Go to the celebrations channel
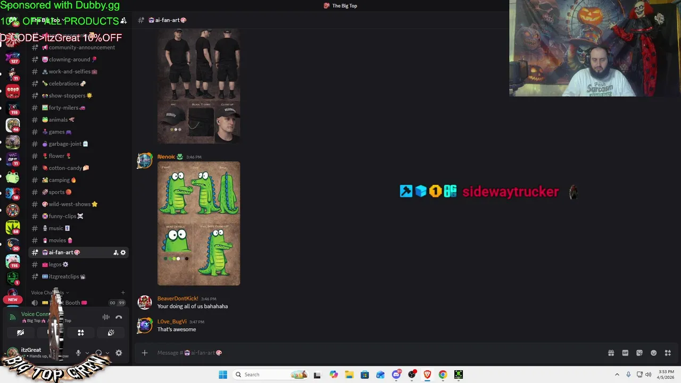Screen dimensions: 681x383 (x=78, y=84)
